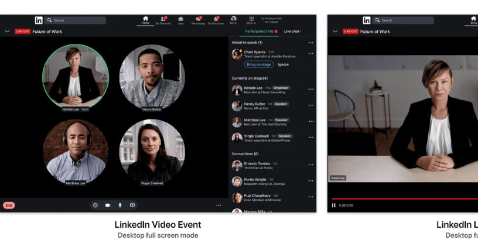
Task: Click Ignore for Cheri Sparks' request
Action: pos(283,64)
